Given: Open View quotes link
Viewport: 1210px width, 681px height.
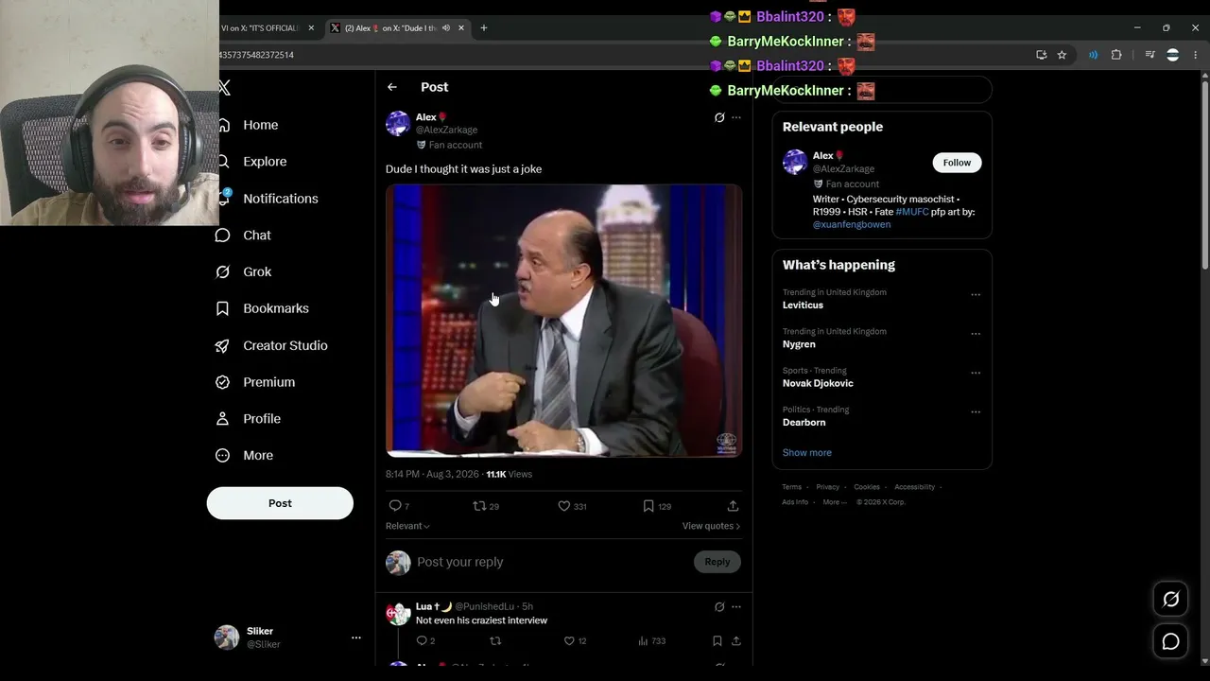Looking at the screenshot, I should click(711, 526).
